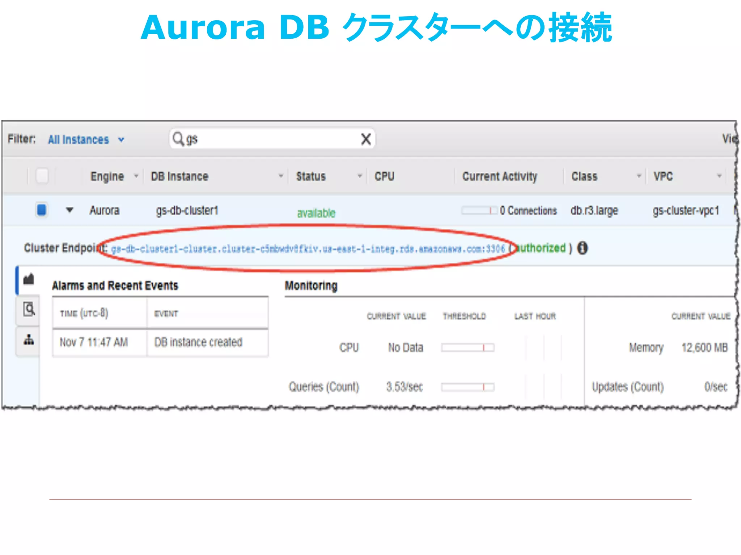741x555 pixels.
Task: Click the No Data CPU value
Action: 406,348
